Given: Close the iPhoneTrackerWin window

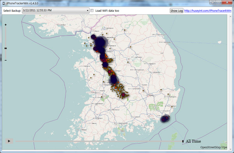Looking at the screenshot, I should coord(227,2).
